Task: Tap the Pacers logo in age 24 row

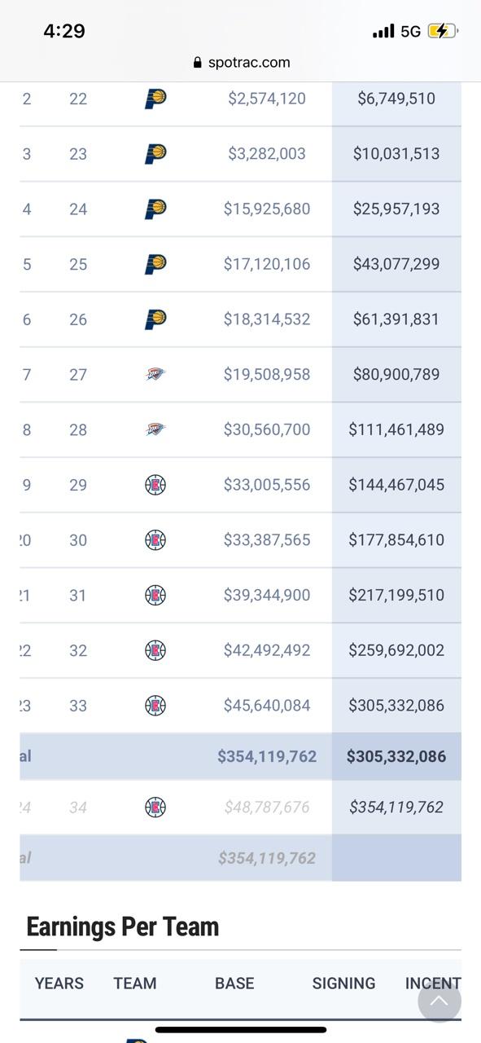Action: pyautogui.click(x=155, y=209)
